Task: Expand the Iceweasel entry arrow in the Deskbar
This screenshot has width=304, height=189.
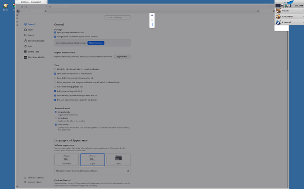Action: coord(302,22)
